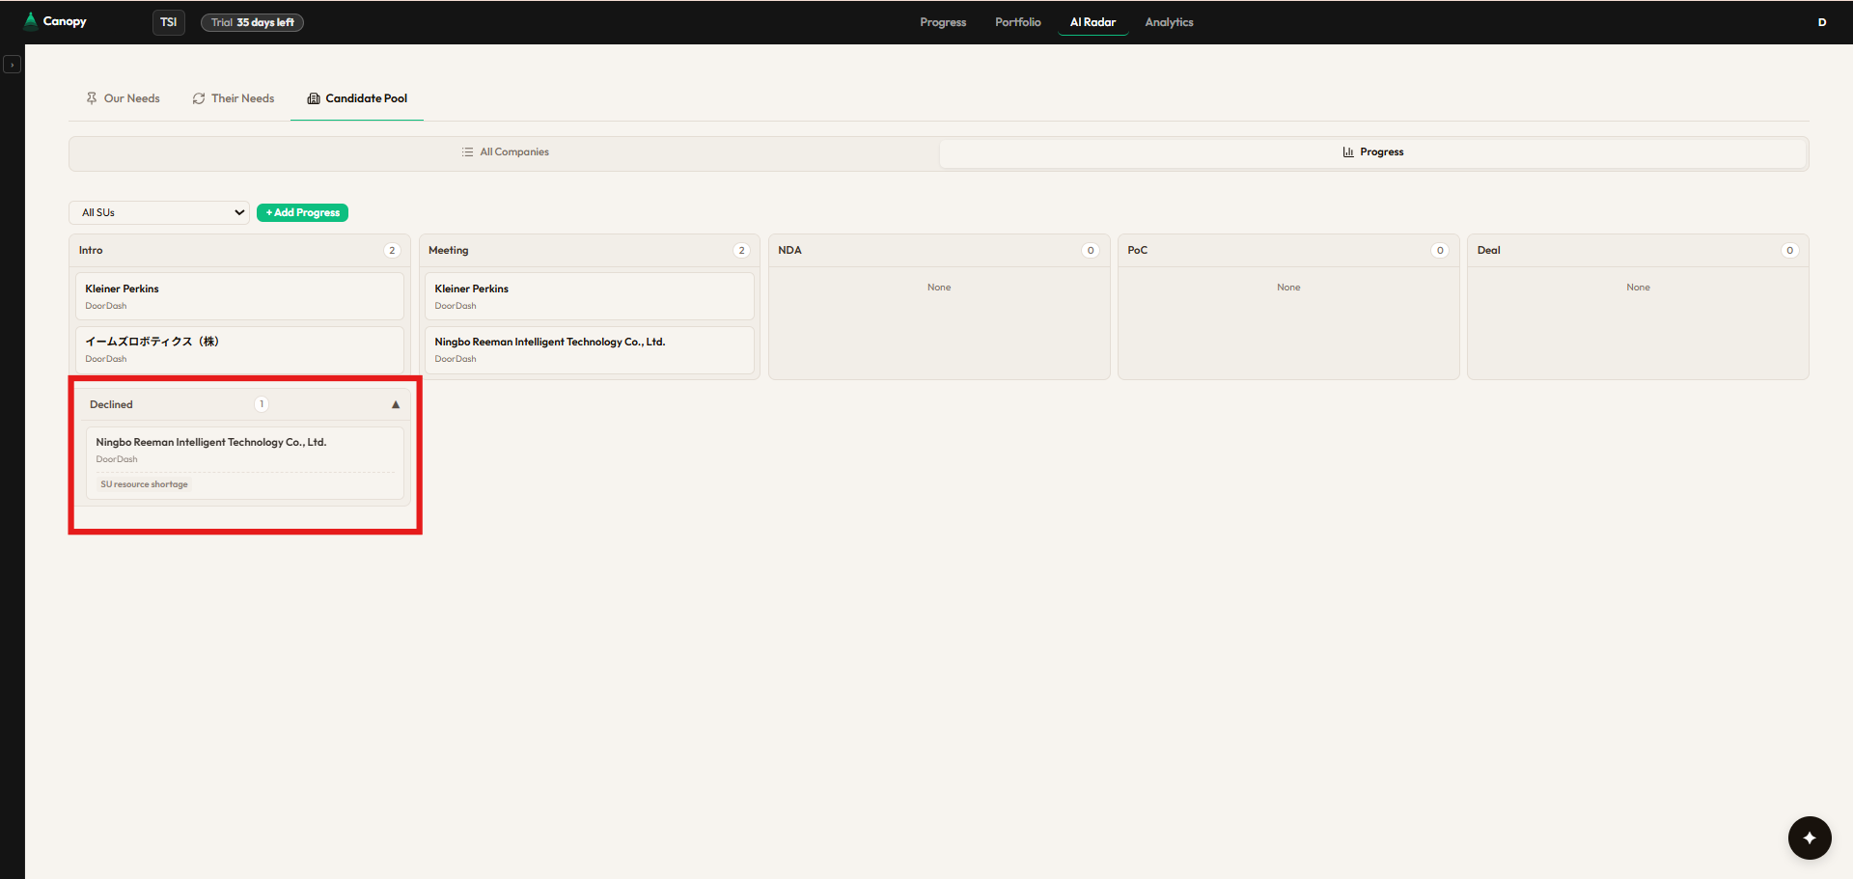Open Kleiner Perkins card in Intro column

[239, 296]
